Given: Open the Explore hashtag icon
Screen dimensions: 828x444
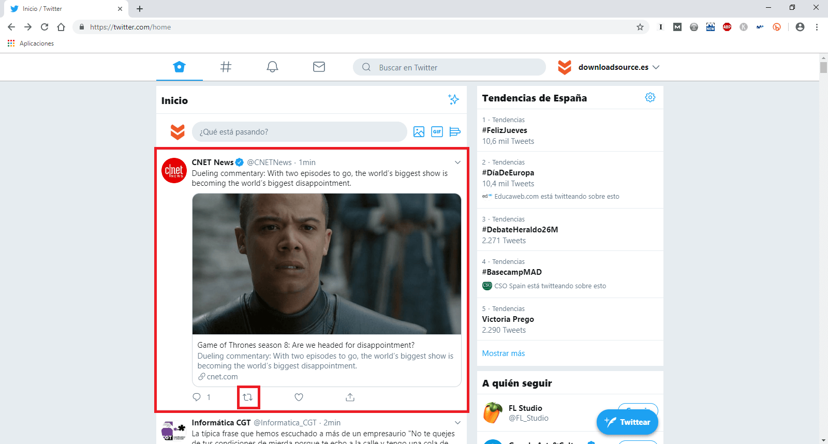Looking at the screenshot, I should [x=226, y=67].
